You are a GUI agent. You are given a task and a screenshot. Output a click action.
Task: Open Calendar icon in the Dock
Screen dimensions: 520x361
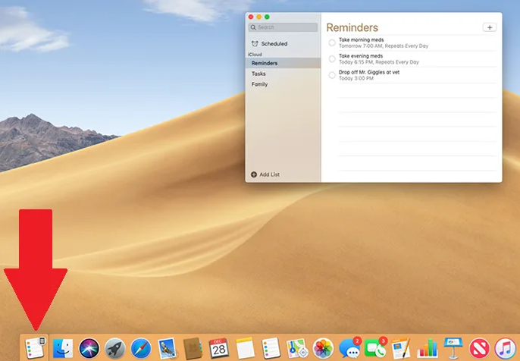pyautogui.click(x=219, y=348)
